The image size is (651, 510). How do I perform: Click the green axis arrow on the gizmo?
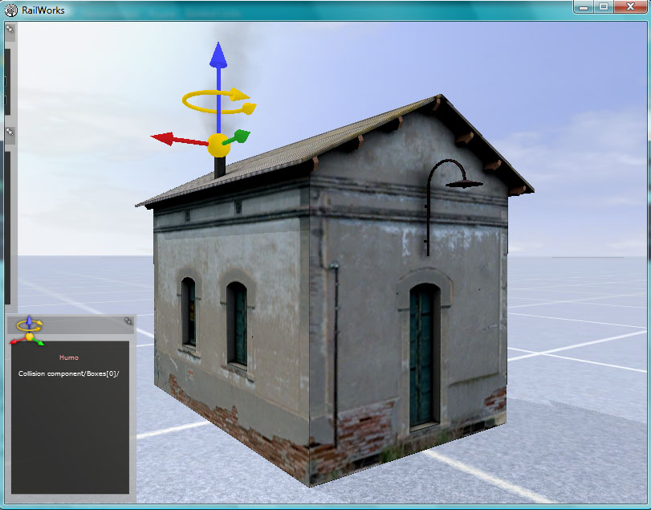[239, 136]
